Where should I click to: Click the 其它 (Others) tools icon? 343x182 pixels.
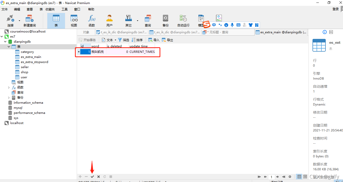pos(129,21)
